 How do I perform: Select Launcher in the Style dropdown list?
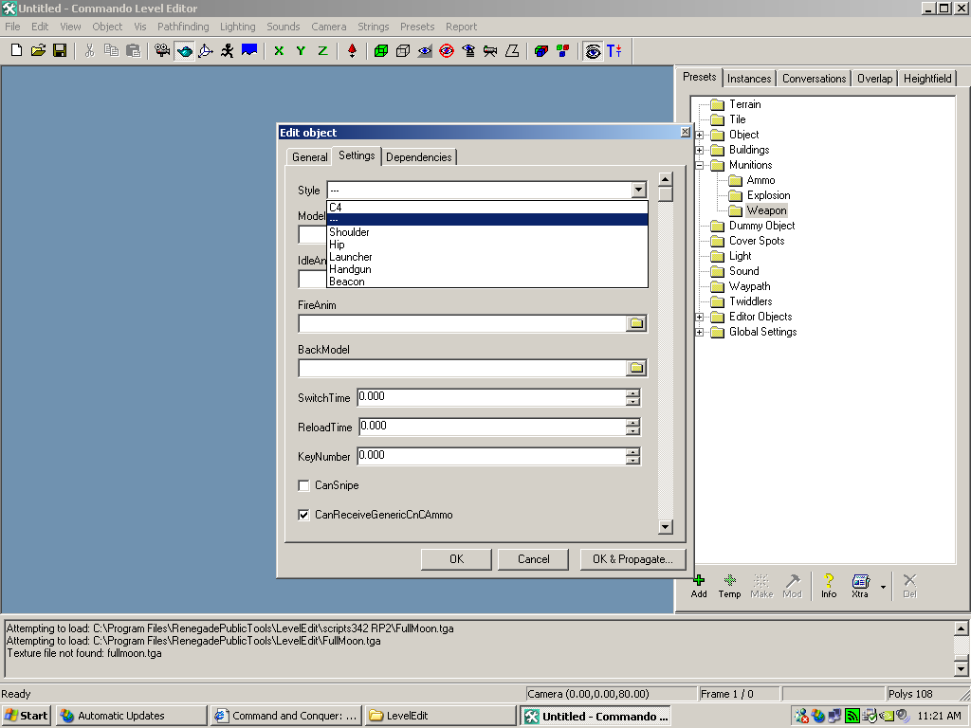tap(350, 257)
